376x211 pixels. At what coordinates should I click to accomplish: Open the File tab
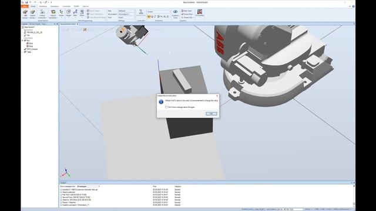pyautogui.click(x=25, y=6)
